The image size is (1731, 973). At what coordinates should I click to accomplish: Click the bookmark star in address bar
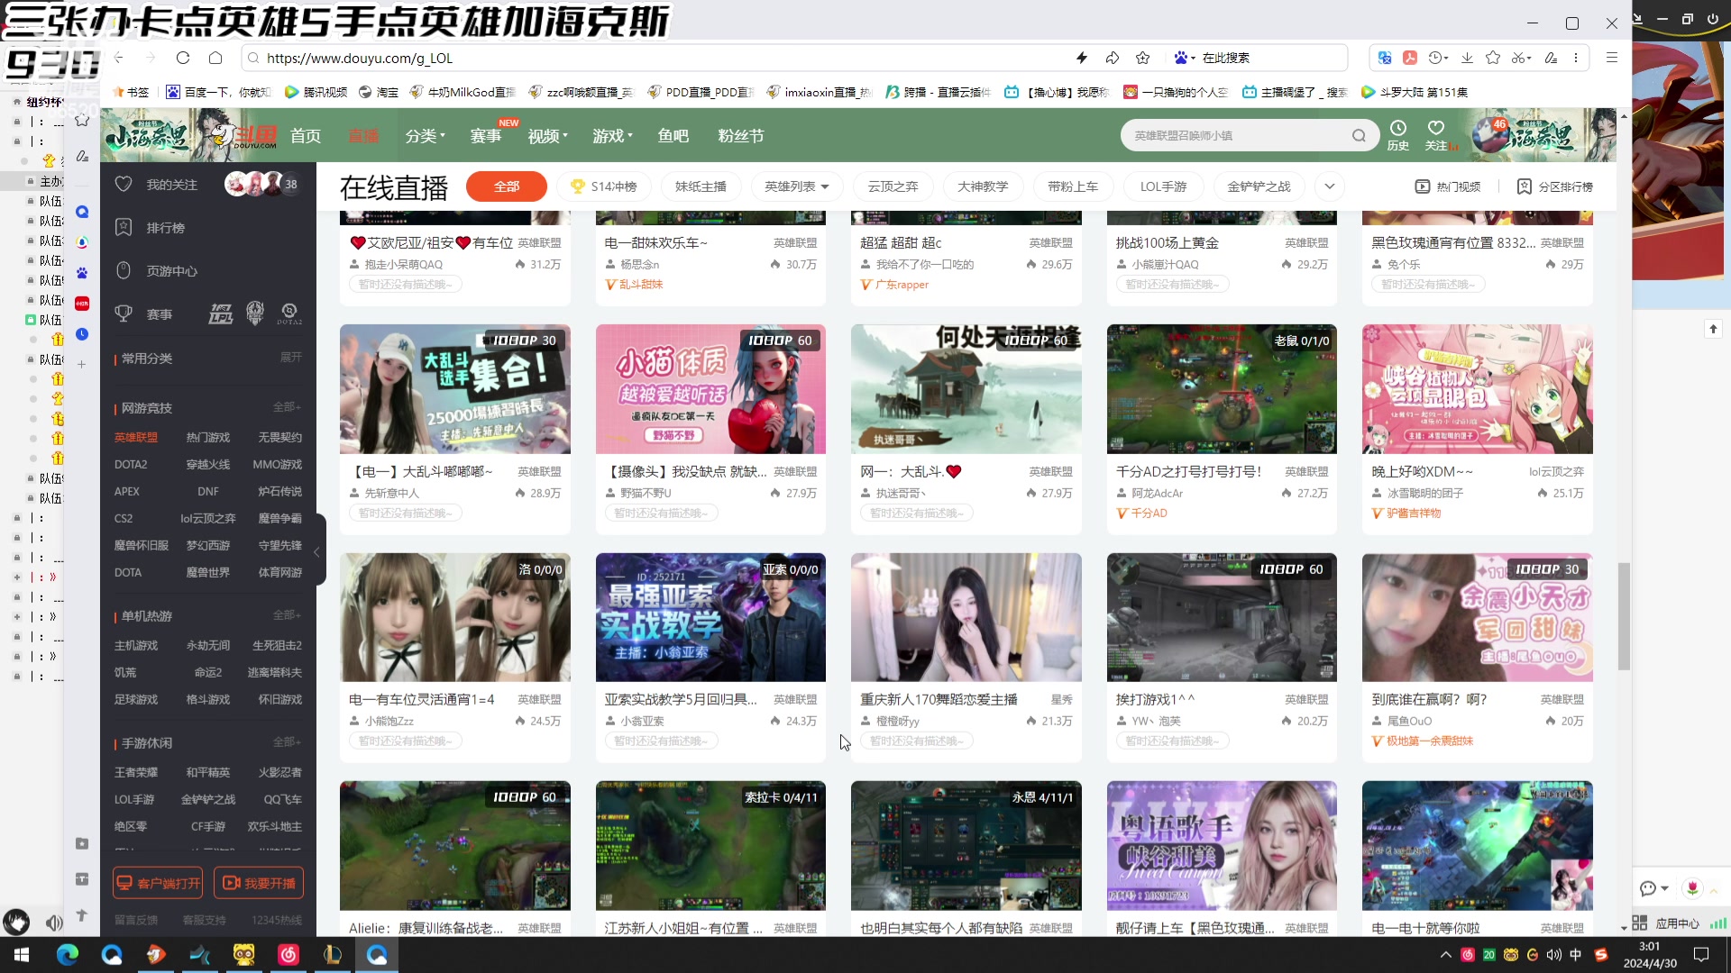coord(1143,58)
